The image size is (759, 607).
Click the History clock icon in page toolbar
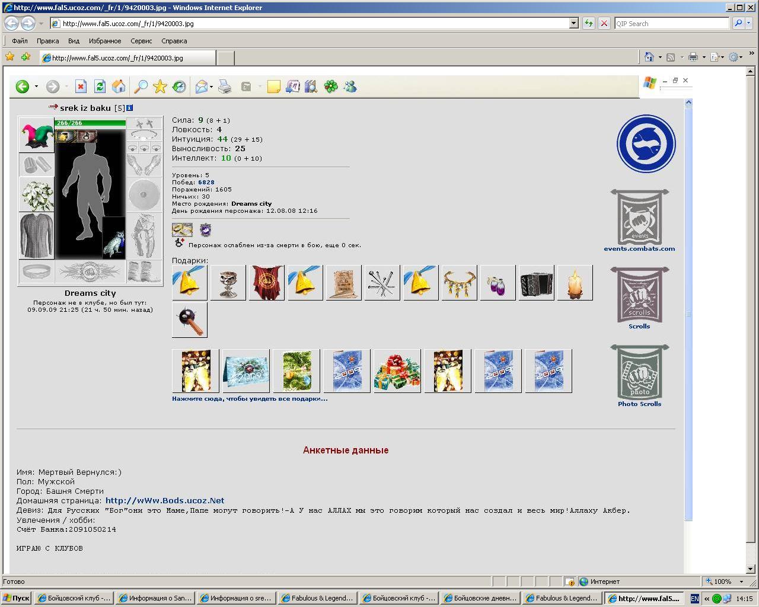click(x=179, y=87)
